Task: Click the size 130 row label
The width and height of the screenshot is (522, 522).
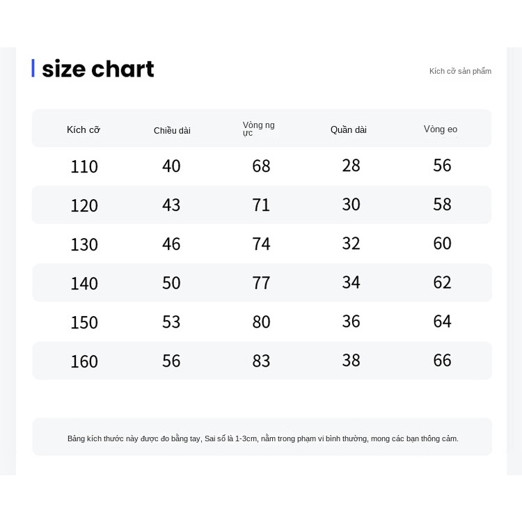Action: (x=84, y=244)
